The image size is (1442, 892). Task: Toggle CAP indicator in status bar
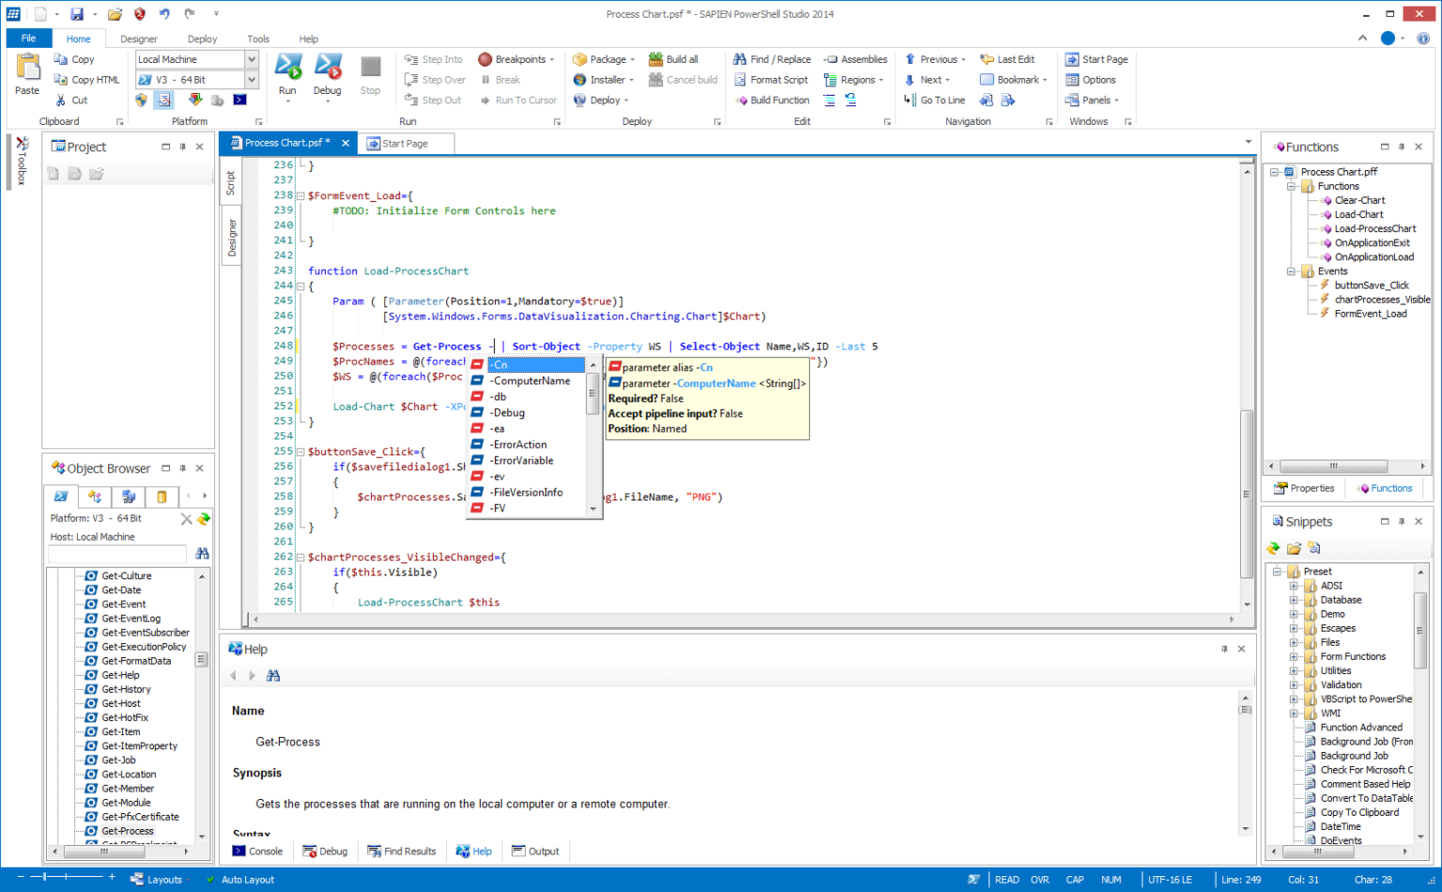click(1075, 879)
